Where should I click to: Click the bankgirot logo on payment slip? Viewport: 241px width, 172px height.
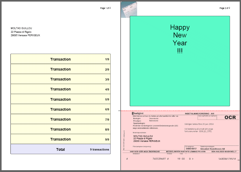click(138, 113)
